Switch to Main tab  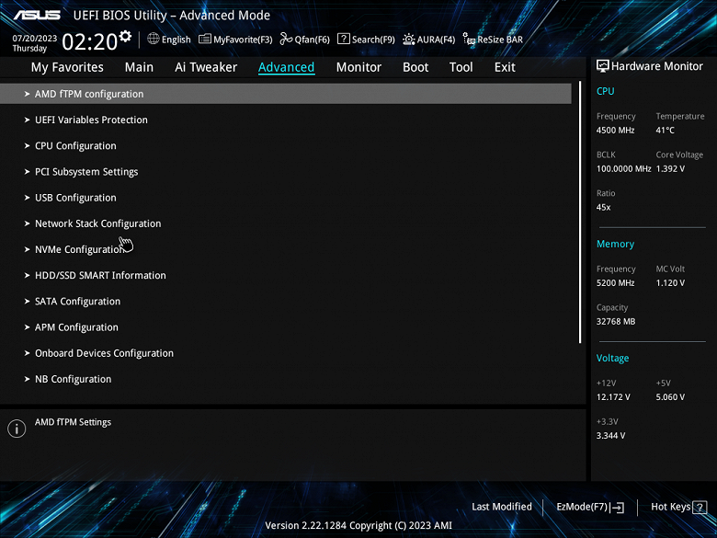[x=139, y=67]
